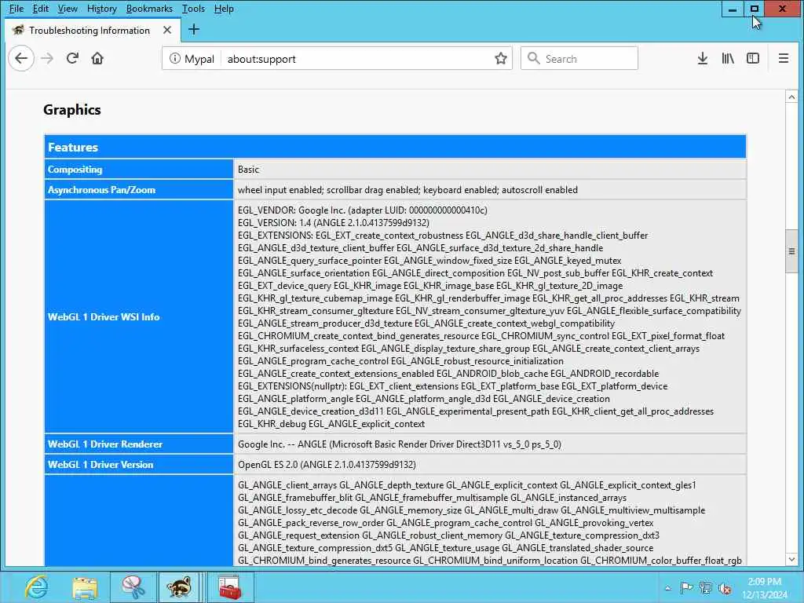Click the vertical scrollbar thumb
Image resolution: width=804 pixels, height=603 pixels.
(x=791, y=252)
